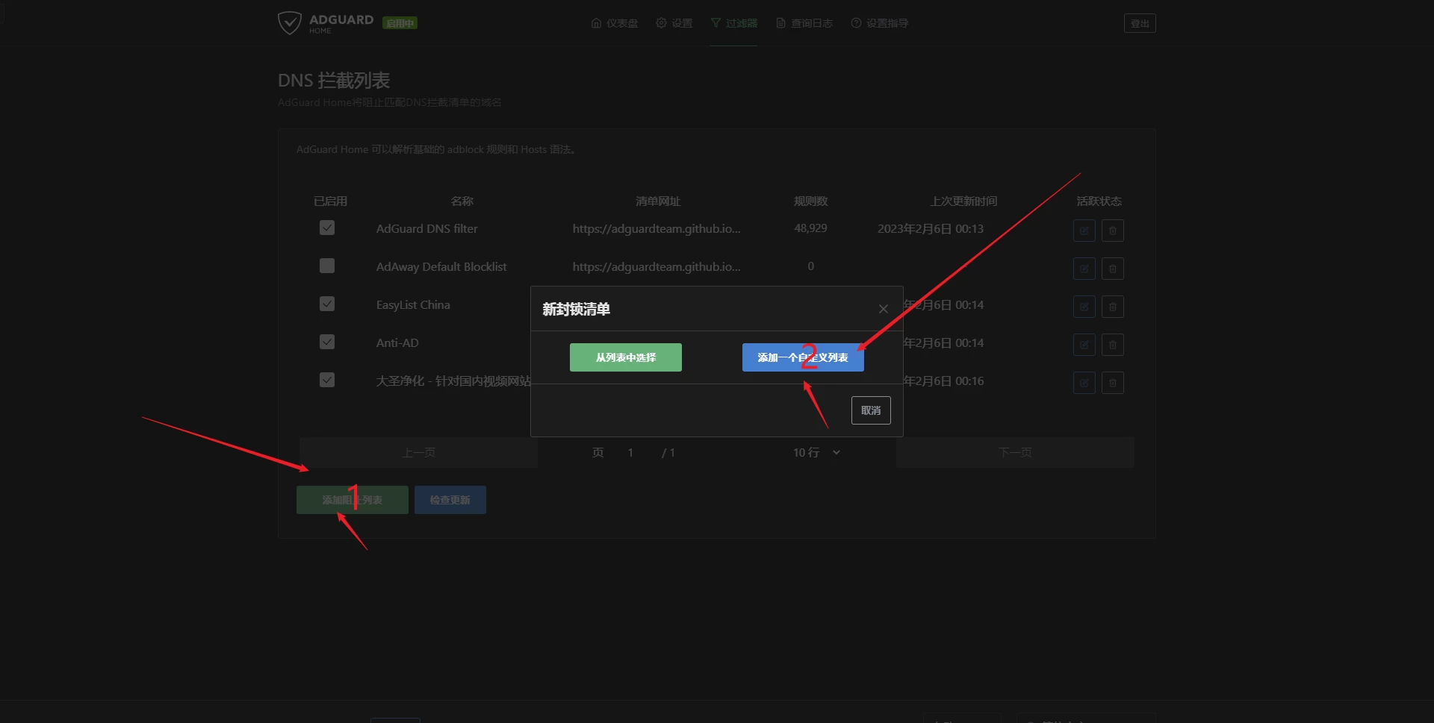The width and height of the screenshot is (1434, 723).
Task: Enable AdAway Default Blocklist checkbox
Action: pos(327,266)
